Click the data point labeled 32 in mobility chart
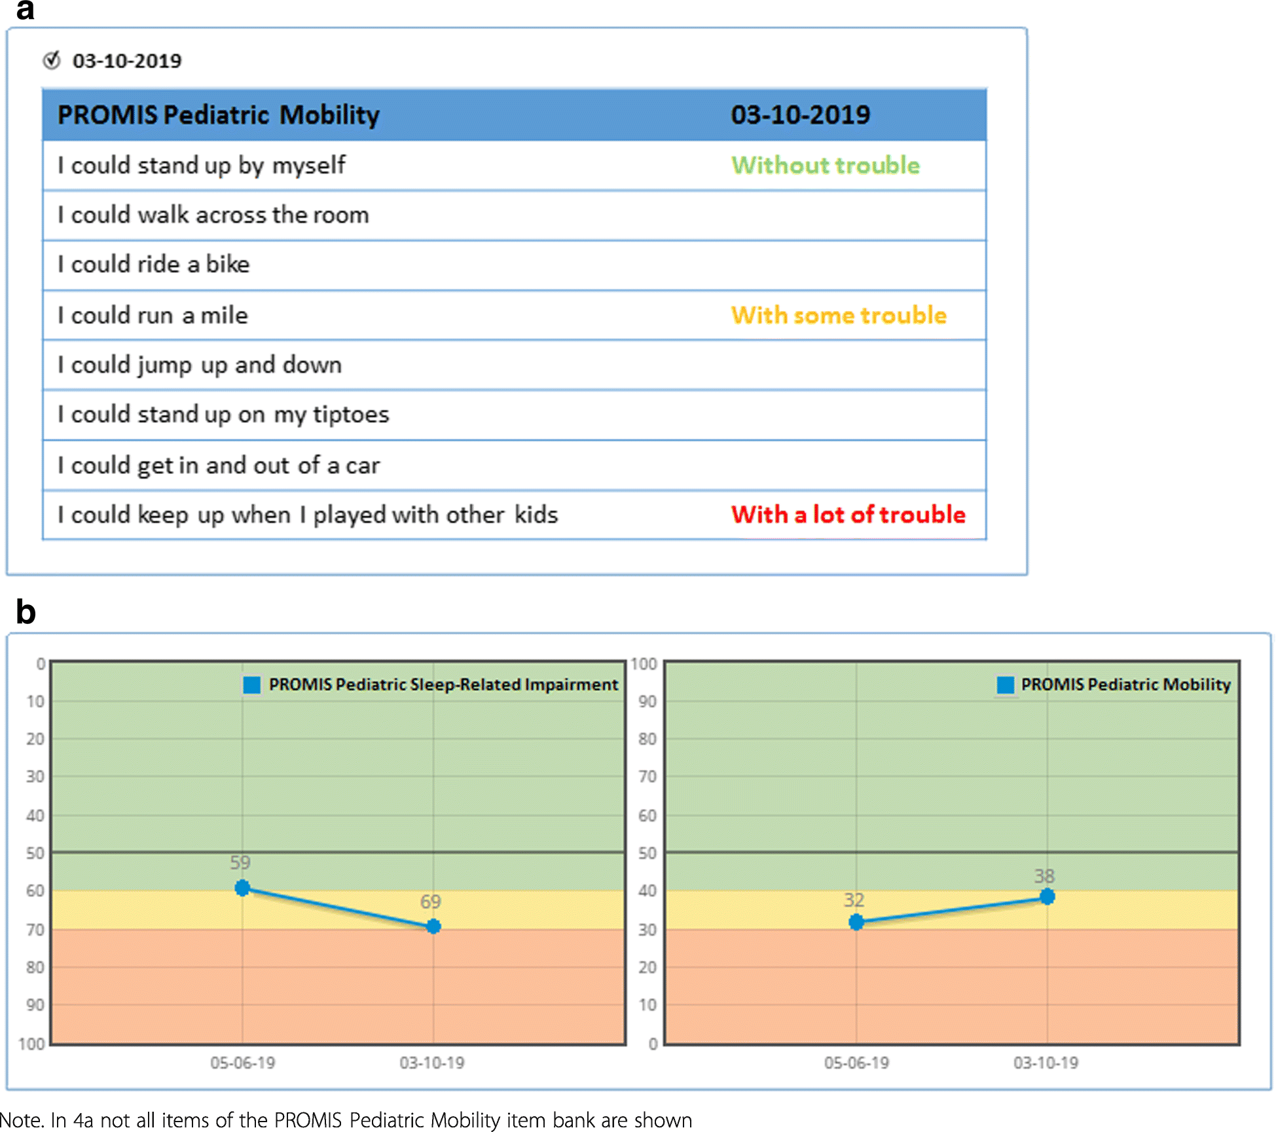The width and height of the screenshot is (1276, 1132). tap(856, 922)
